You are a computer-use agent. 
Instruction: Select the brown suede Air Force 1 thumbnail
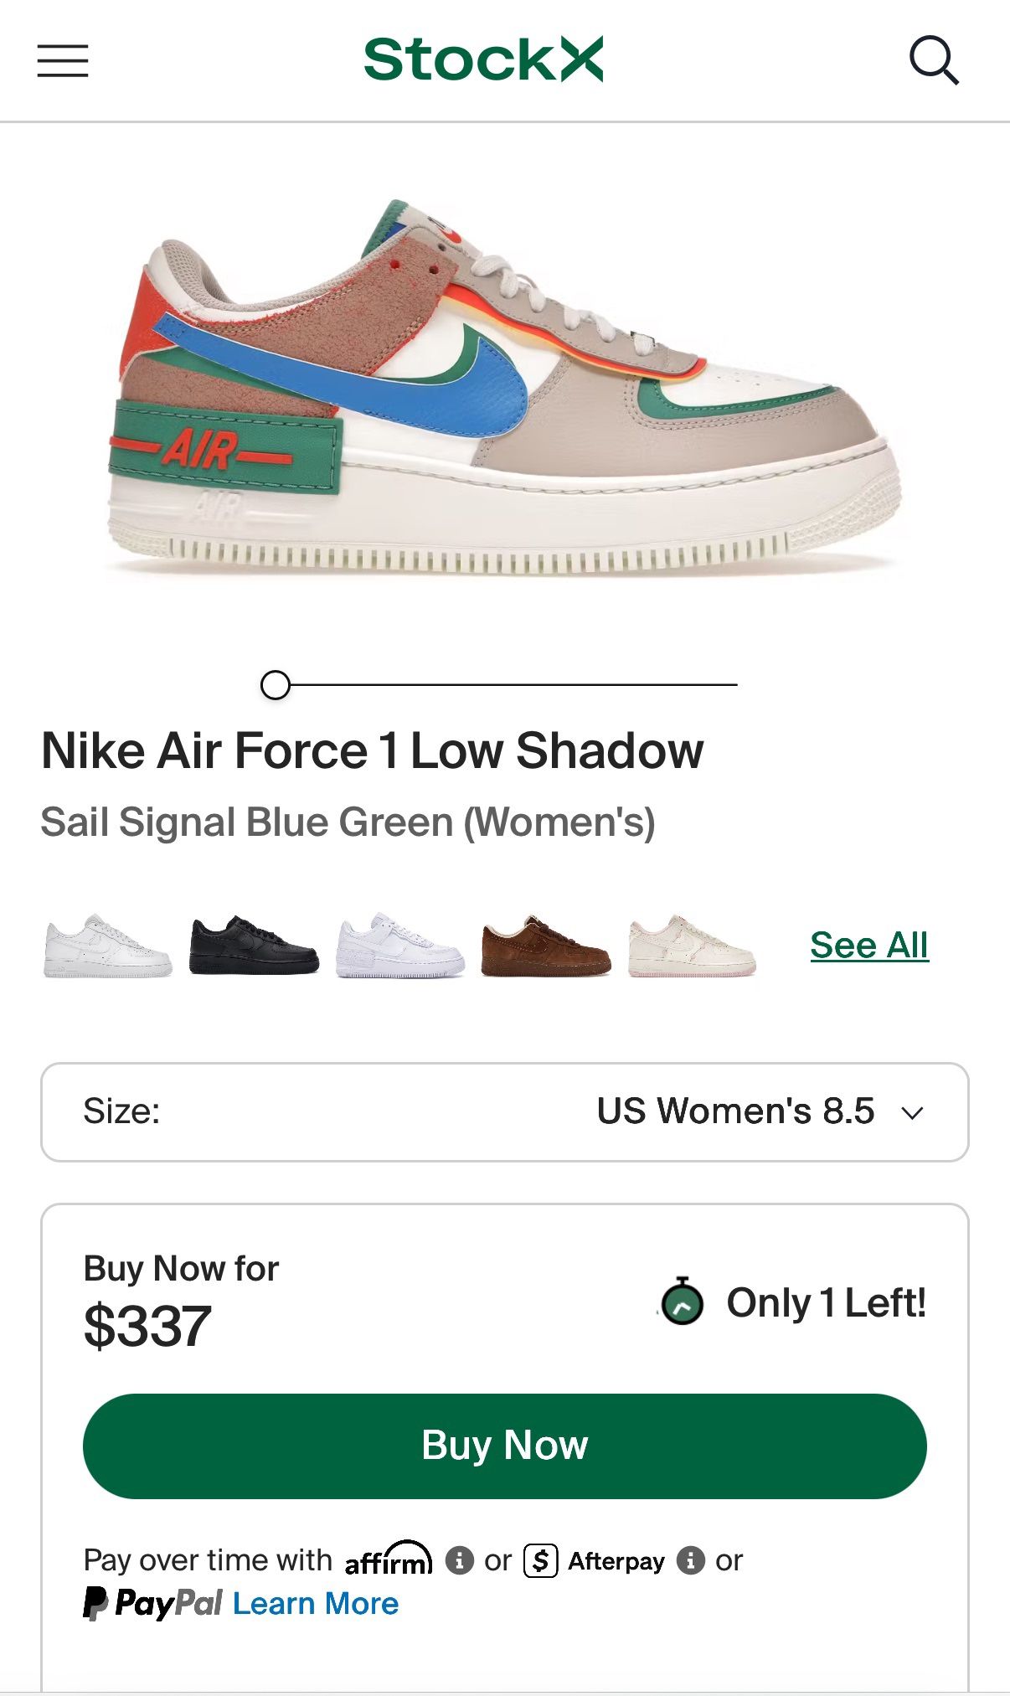546,946
